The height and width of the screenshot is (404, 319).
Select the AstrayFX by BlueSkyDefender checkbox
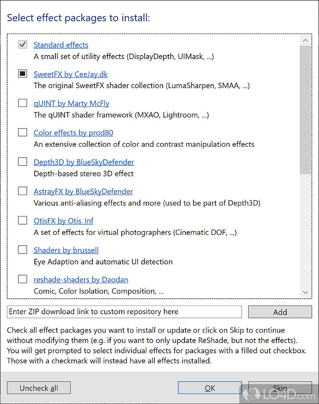click(x=23, y=191)
